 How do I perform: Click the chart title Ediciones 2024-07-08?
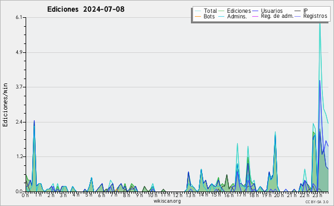86,9
